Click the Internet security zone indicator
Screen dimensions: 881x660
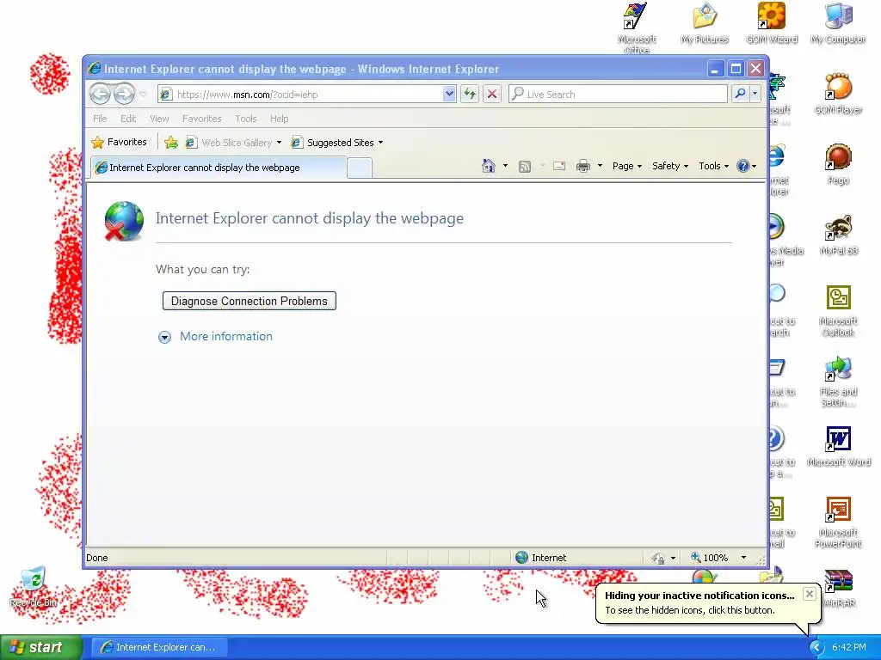coord(540,557)
